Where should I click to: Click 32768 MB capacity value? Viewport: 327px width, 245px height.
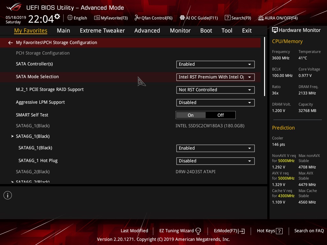pos(307,111)
